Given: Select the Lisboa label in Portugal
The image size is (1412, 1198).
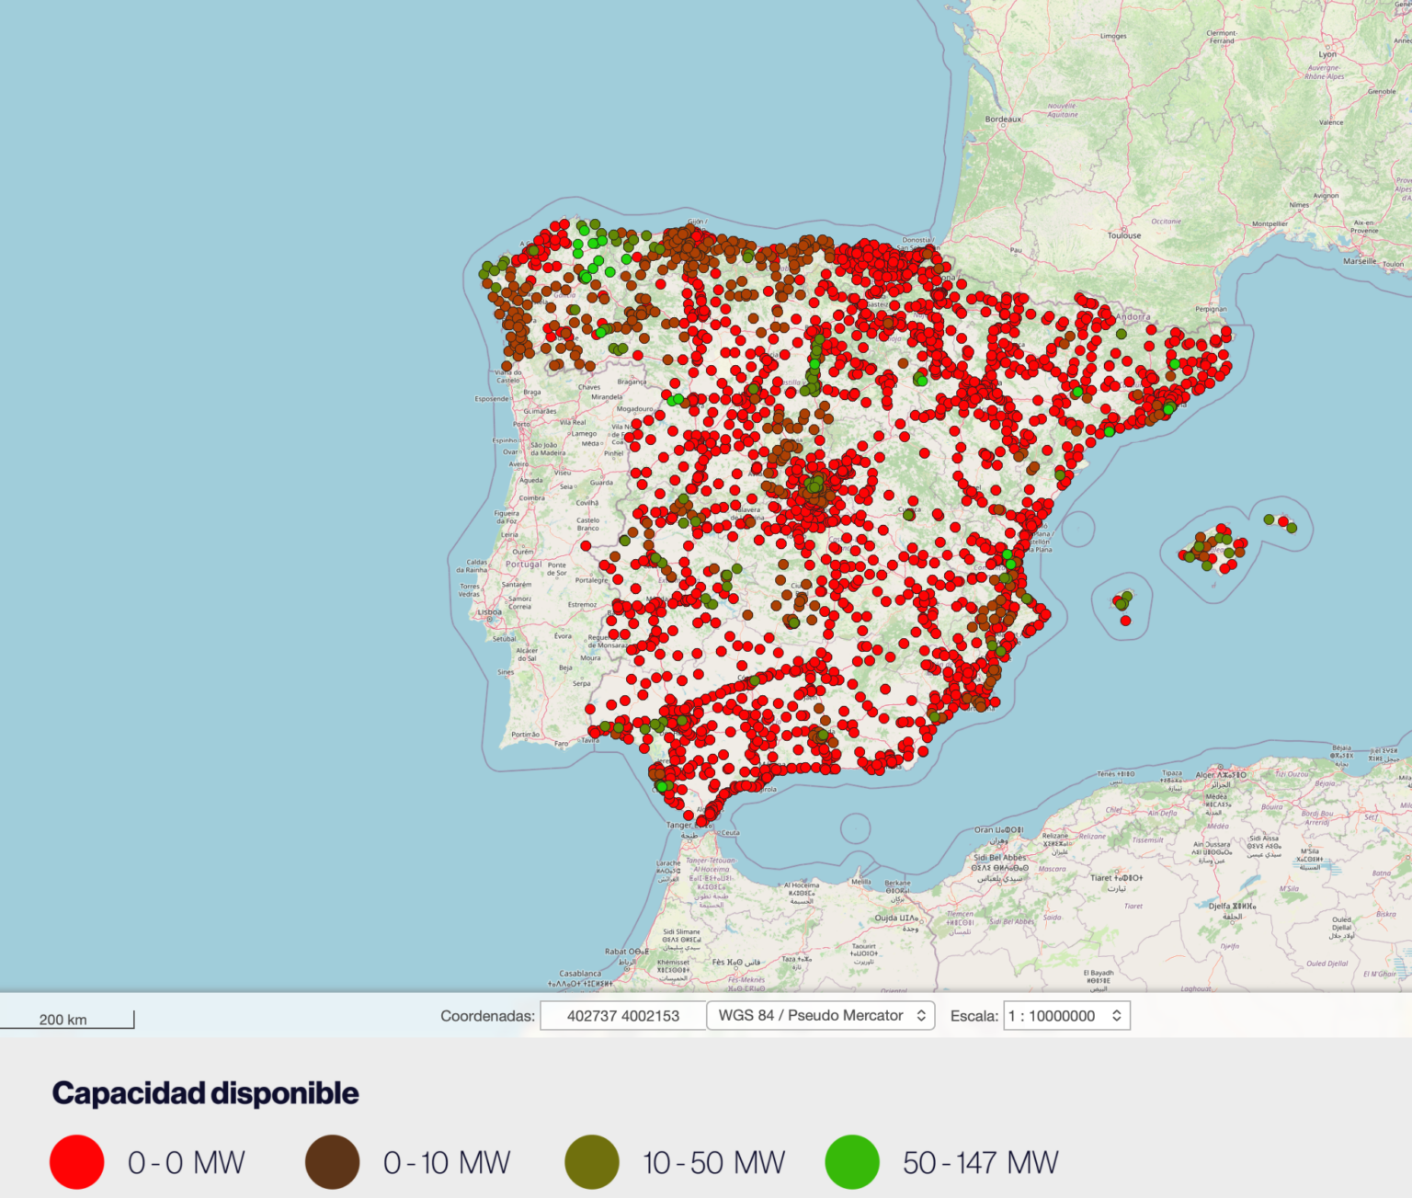Looking at the screenshot, I should (489, 611).
